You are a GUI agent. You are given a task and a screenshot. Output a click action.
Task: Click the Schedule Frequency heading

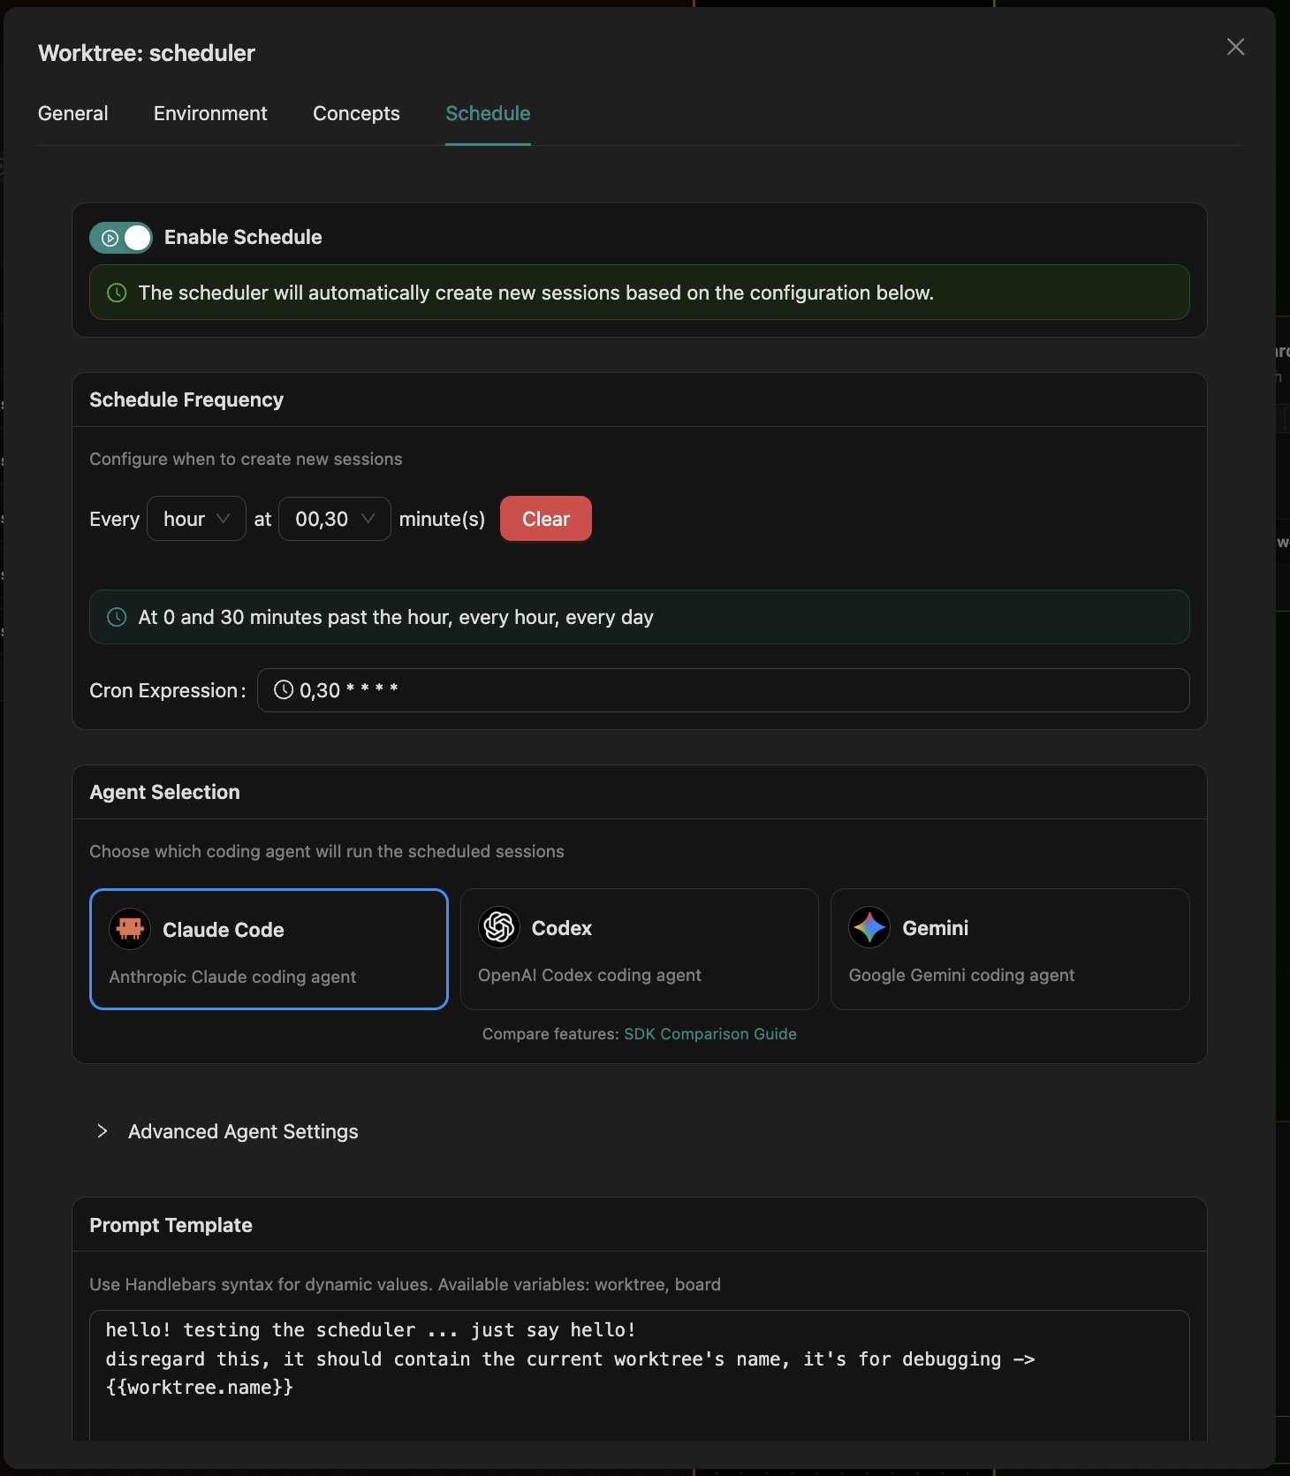pos(186,399)
